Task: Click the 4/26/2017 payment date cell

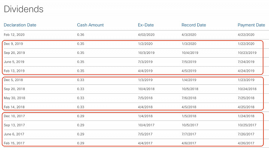Action: click(x=246, y=143)
